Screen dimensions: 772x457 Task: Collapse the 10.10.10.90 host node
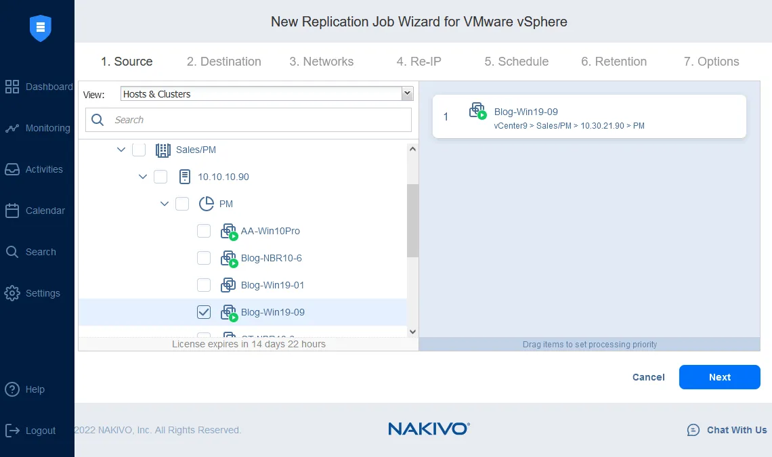pyautogui.click(x=143, y=177)
